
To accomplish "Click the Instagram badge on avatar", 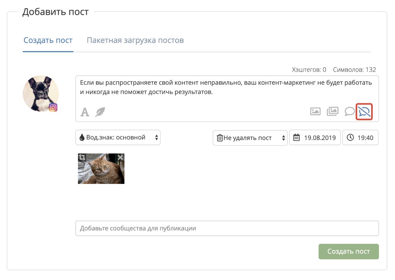I will pyautogui.click(x=53, y=107).
